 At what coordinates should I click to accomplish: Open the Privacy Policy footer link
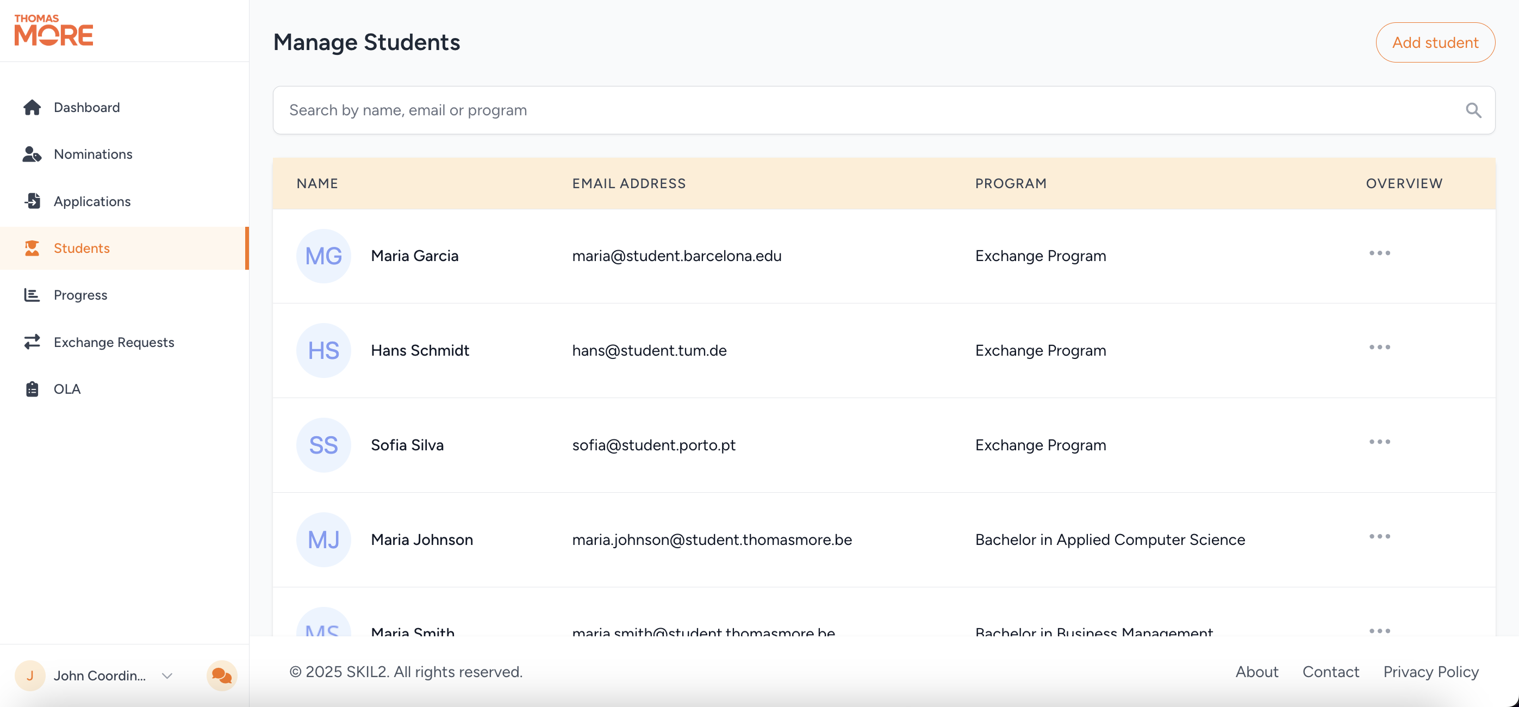click(1430, 672)
